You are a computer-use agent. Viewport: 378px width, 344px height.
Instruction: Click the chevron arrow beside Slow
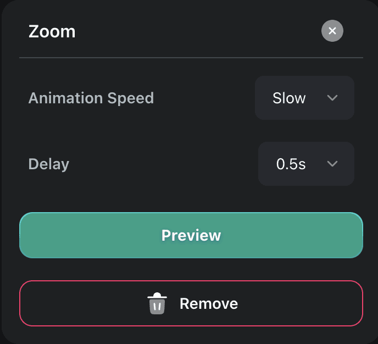pyautogui.click(x=332, y=98)
